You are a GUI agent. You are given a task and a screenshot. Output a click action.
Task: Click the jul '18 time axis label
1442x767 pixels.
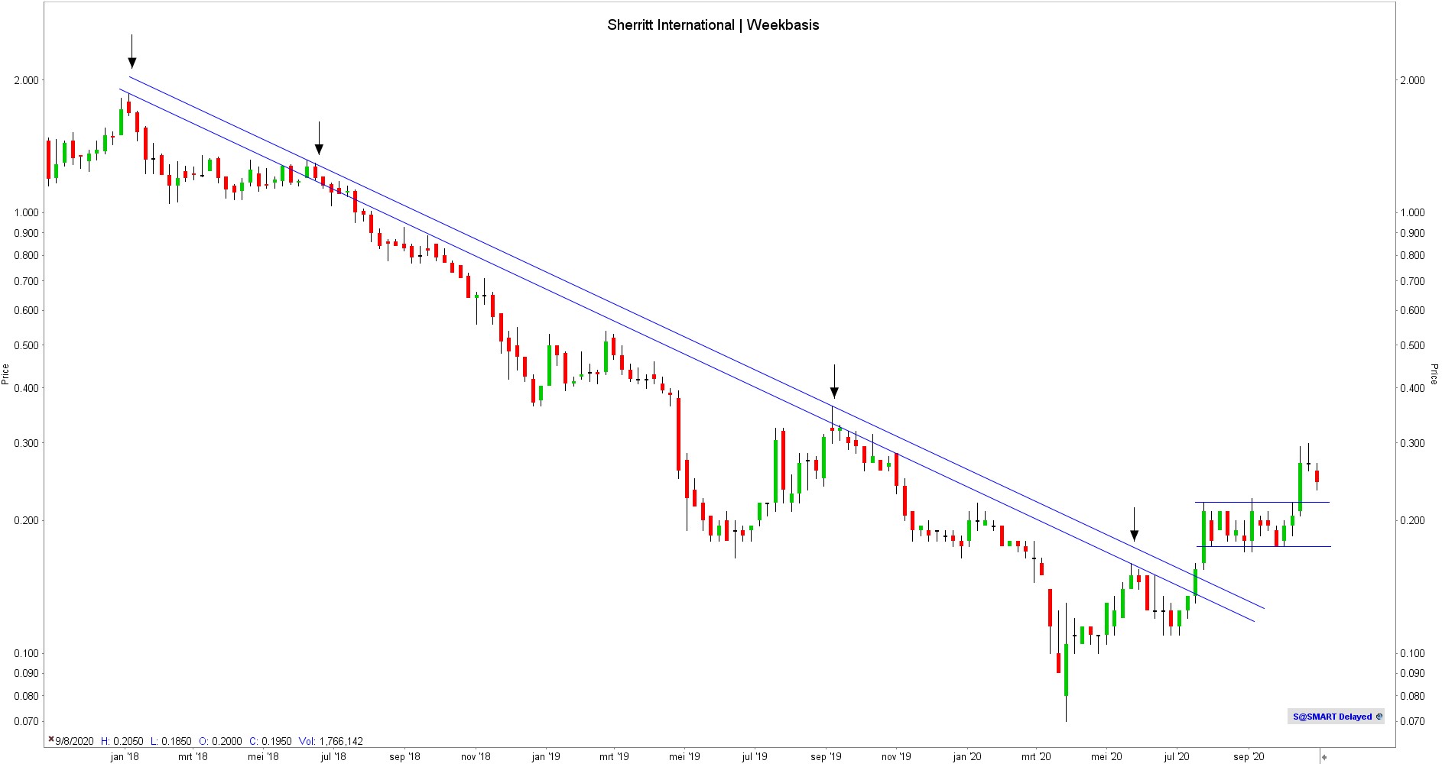point(333,757)
